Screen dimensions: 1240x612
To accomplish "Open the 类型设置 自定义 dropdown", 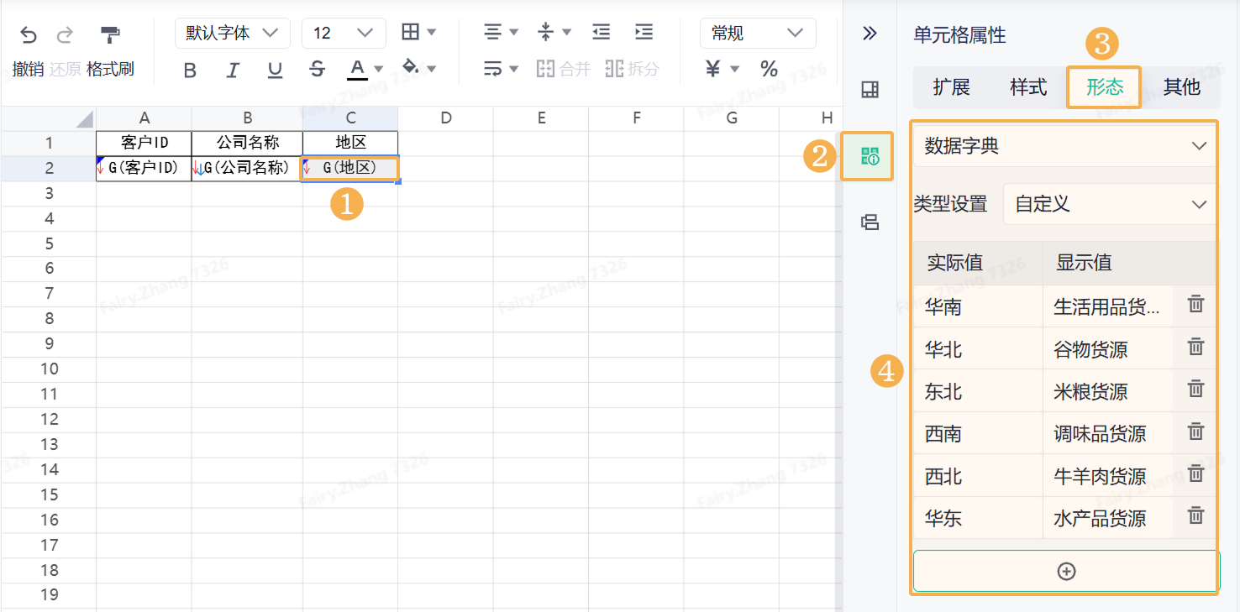I will (x=1111, y=204).
